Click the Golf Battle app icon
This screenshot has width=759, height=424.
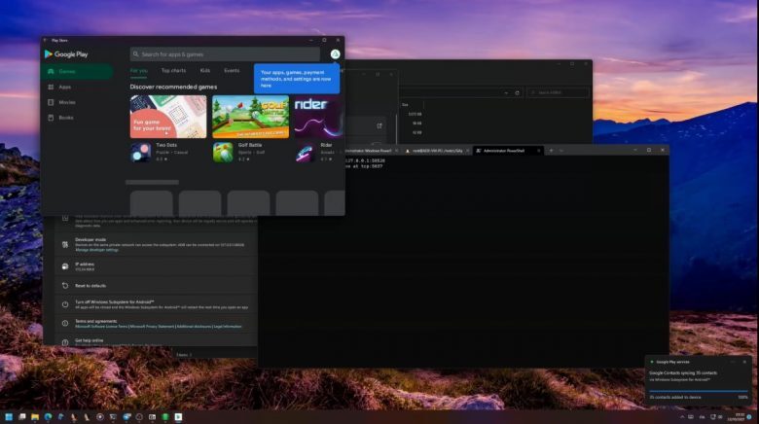(223, 153)
